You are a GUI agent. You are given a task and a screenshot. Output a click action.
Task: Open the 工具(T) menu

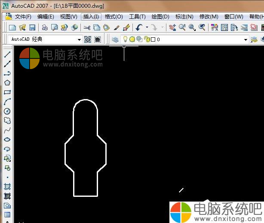[137, 17]
